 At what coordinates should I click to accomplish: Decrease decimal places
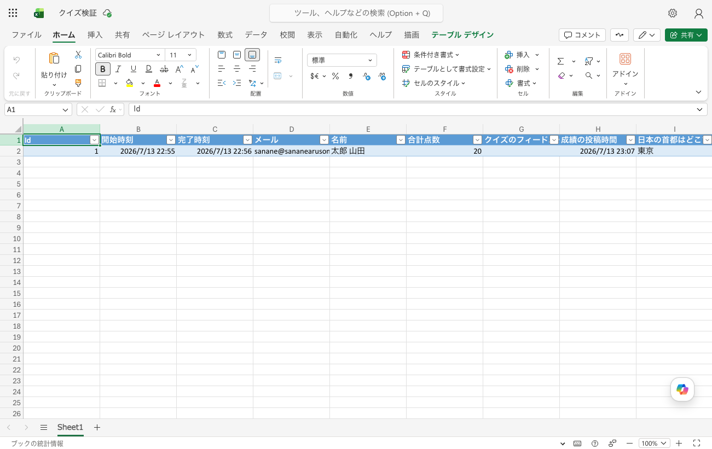[382, 76]
